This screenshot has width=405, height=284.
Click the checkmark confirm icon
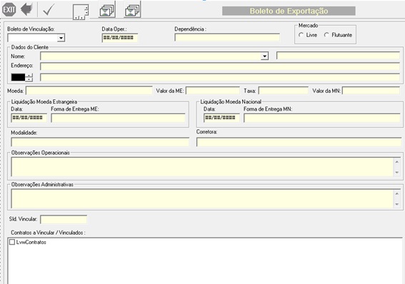point(49,10)
